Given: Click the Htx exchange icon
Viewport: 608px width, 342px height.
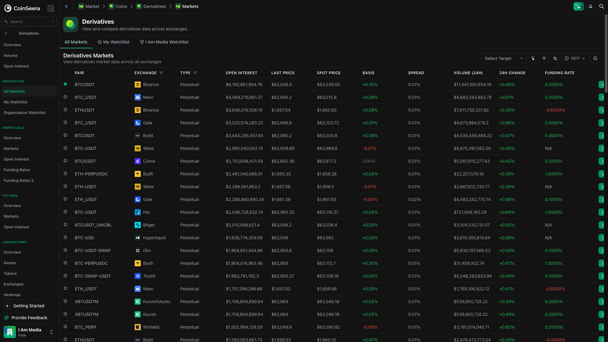Looking at the screenshot, I should pos(138,212).
